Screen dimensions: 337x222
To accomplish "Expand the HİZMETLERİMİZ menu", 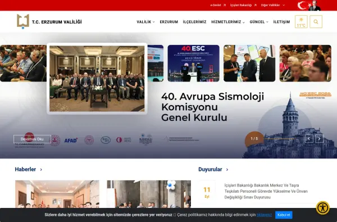I will [x=228, y=22].
